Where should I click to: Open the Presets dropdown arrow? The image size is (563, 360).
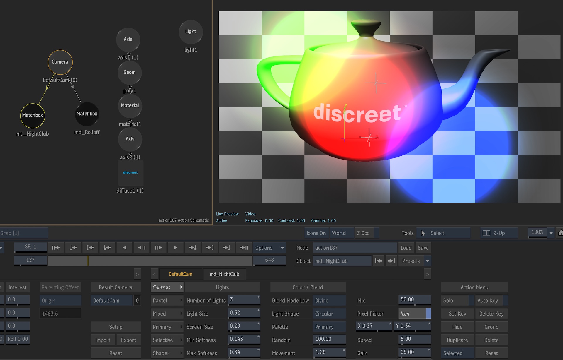[428, 261]
